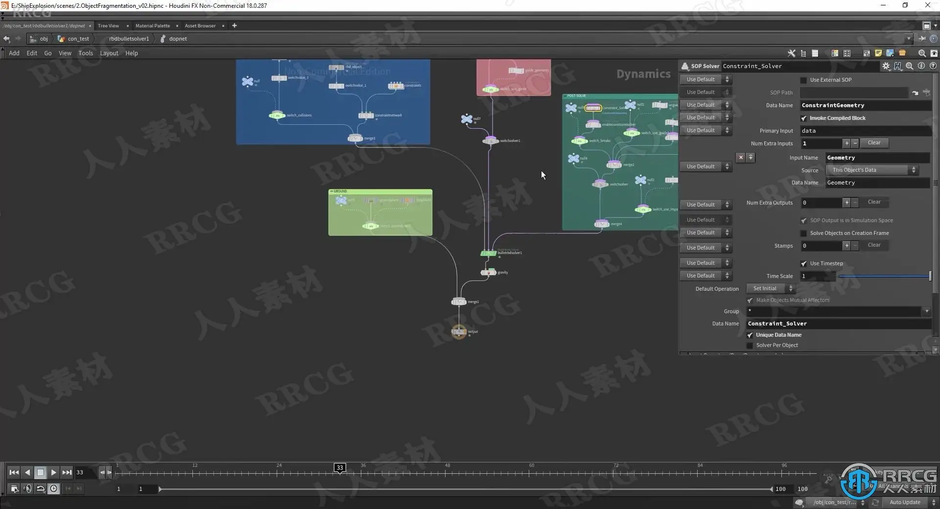Add a sticky note to the network
Screen dimensions: 940x509
878,53
